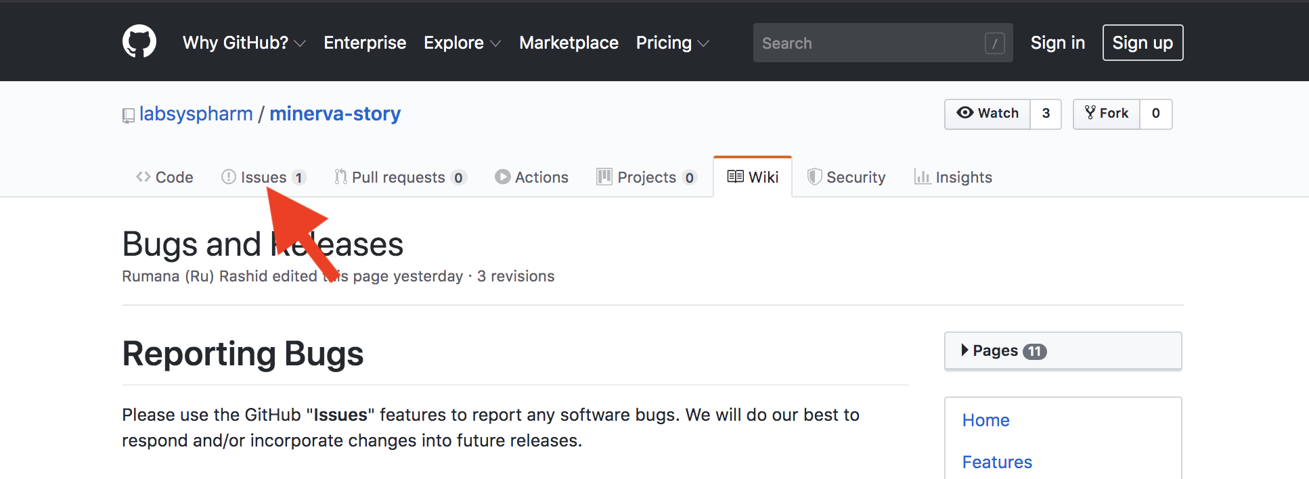1309x479 pixels.
Task: Open the Features wiki page link
Action: tap(997, 462)
